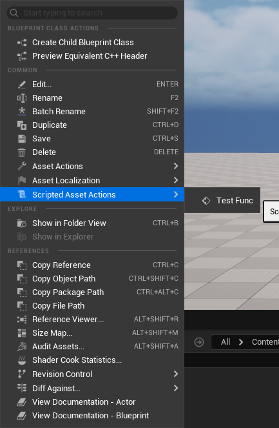Select the Rename menu entry
This screenshot has height=428, width=279.
point(92,98)
